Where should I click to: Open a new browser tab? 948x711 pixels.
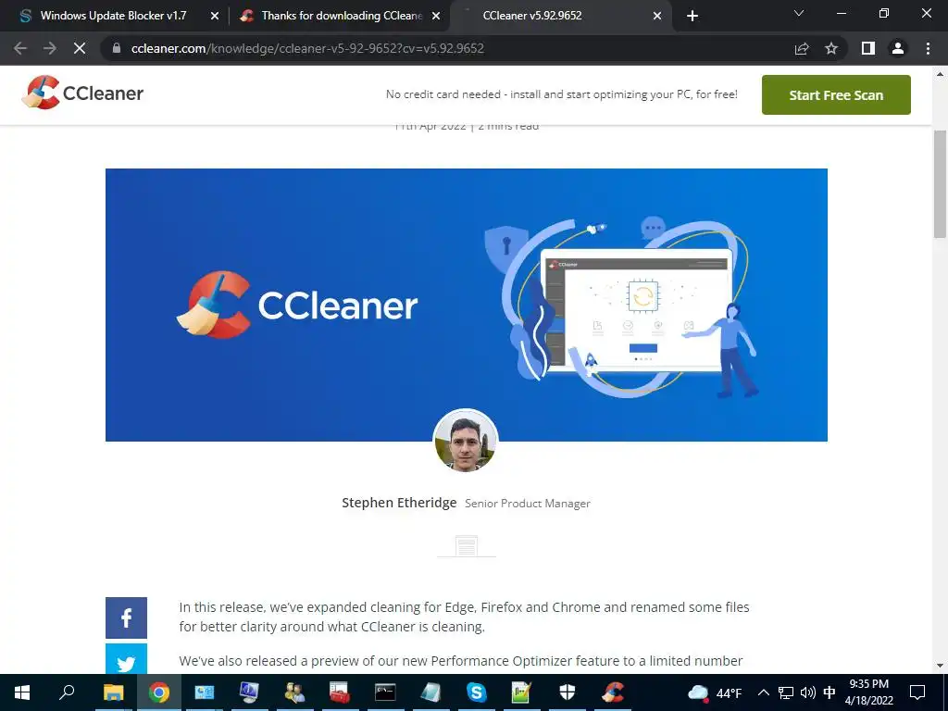coord(692,17)
